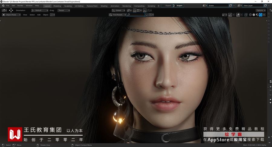Open the editor type selector dropdown
Image resolution: width=272 pixels, height=147 pixels.
(x=4, y=10)
